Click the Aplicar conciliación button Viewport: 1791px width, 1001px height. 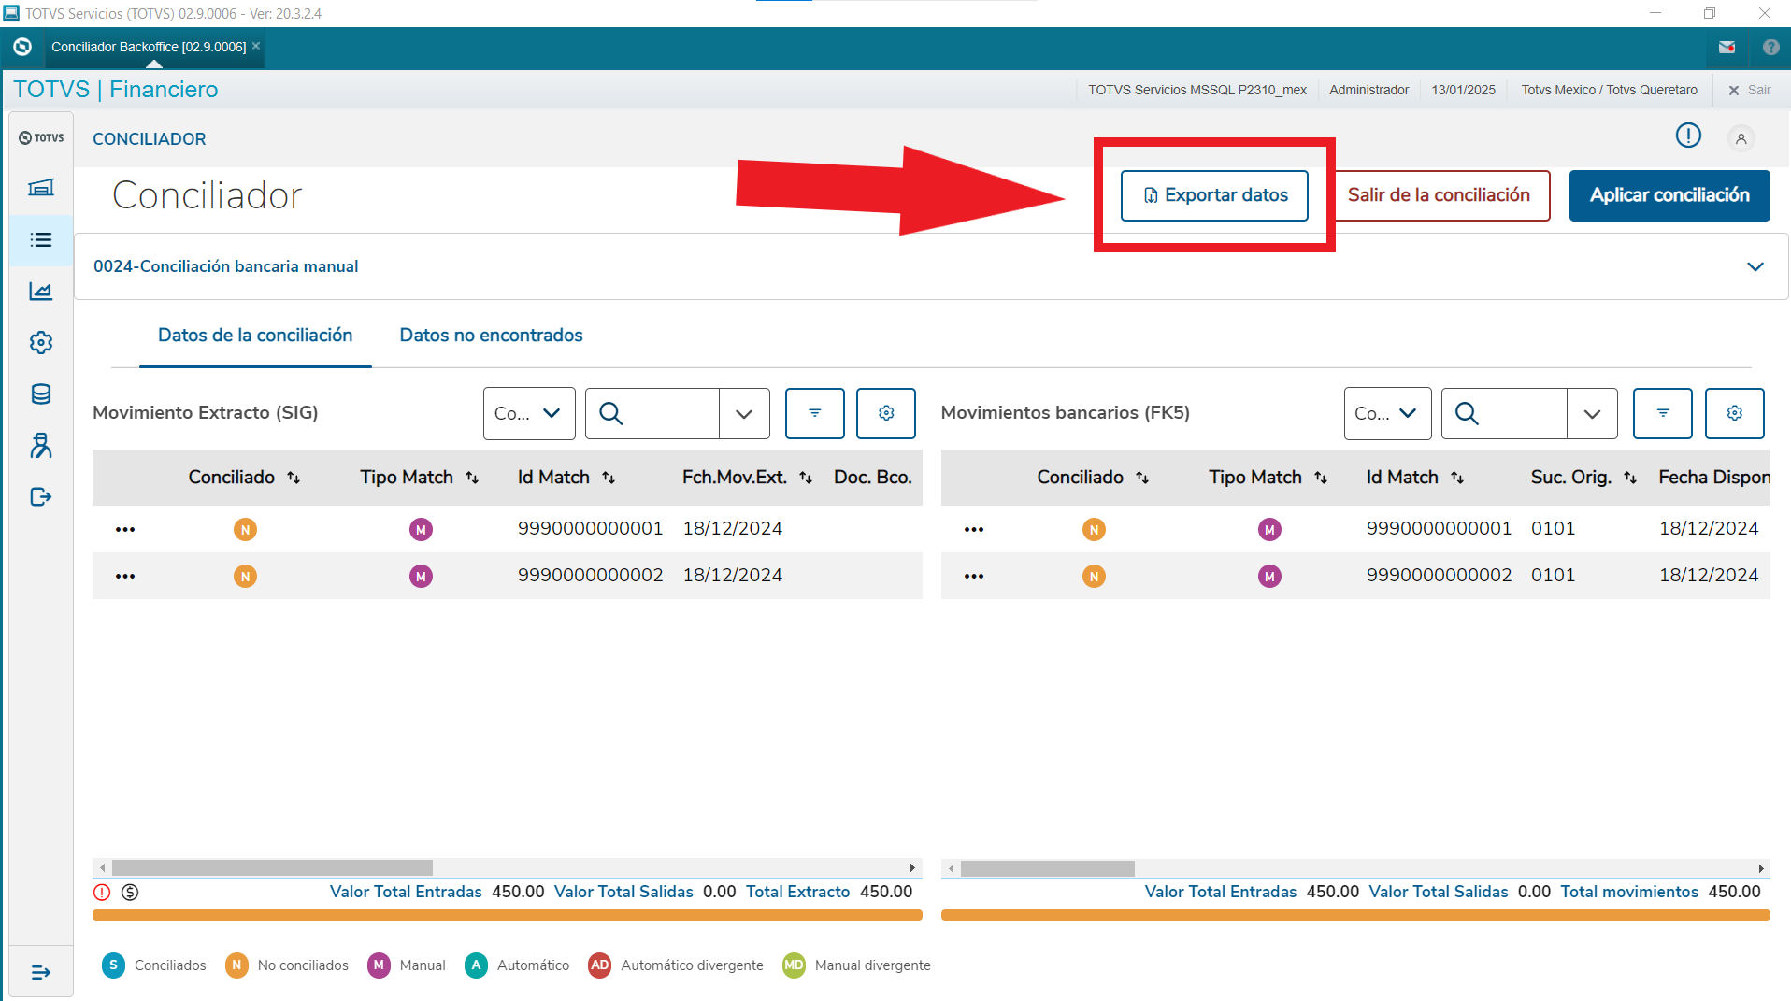tap(1669, 195)
